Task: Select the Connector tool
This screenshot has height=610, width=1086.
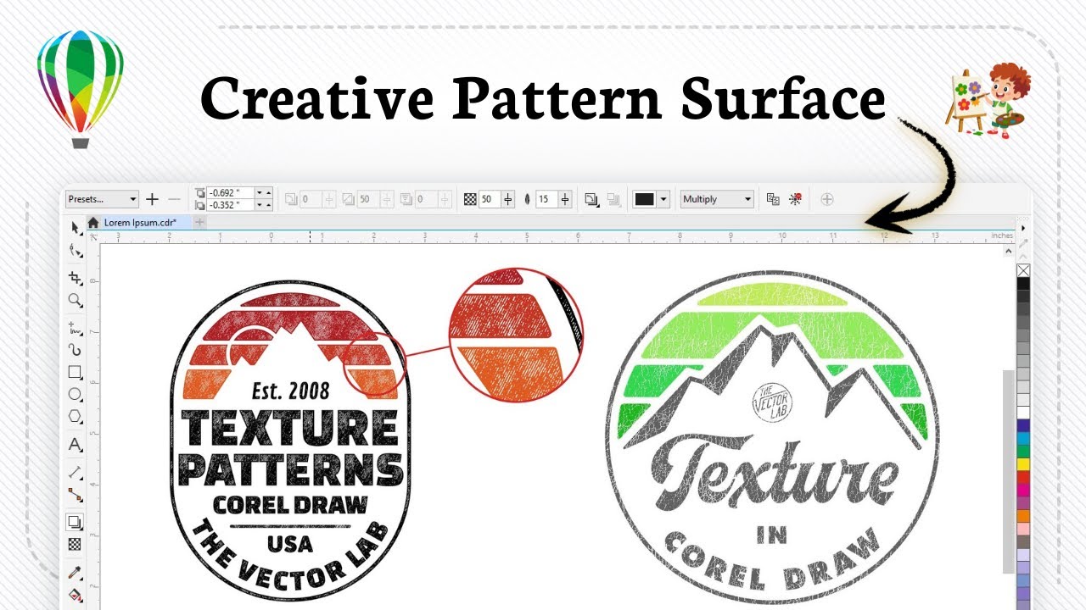Action: pyautogui.click(x=75, y=494)
